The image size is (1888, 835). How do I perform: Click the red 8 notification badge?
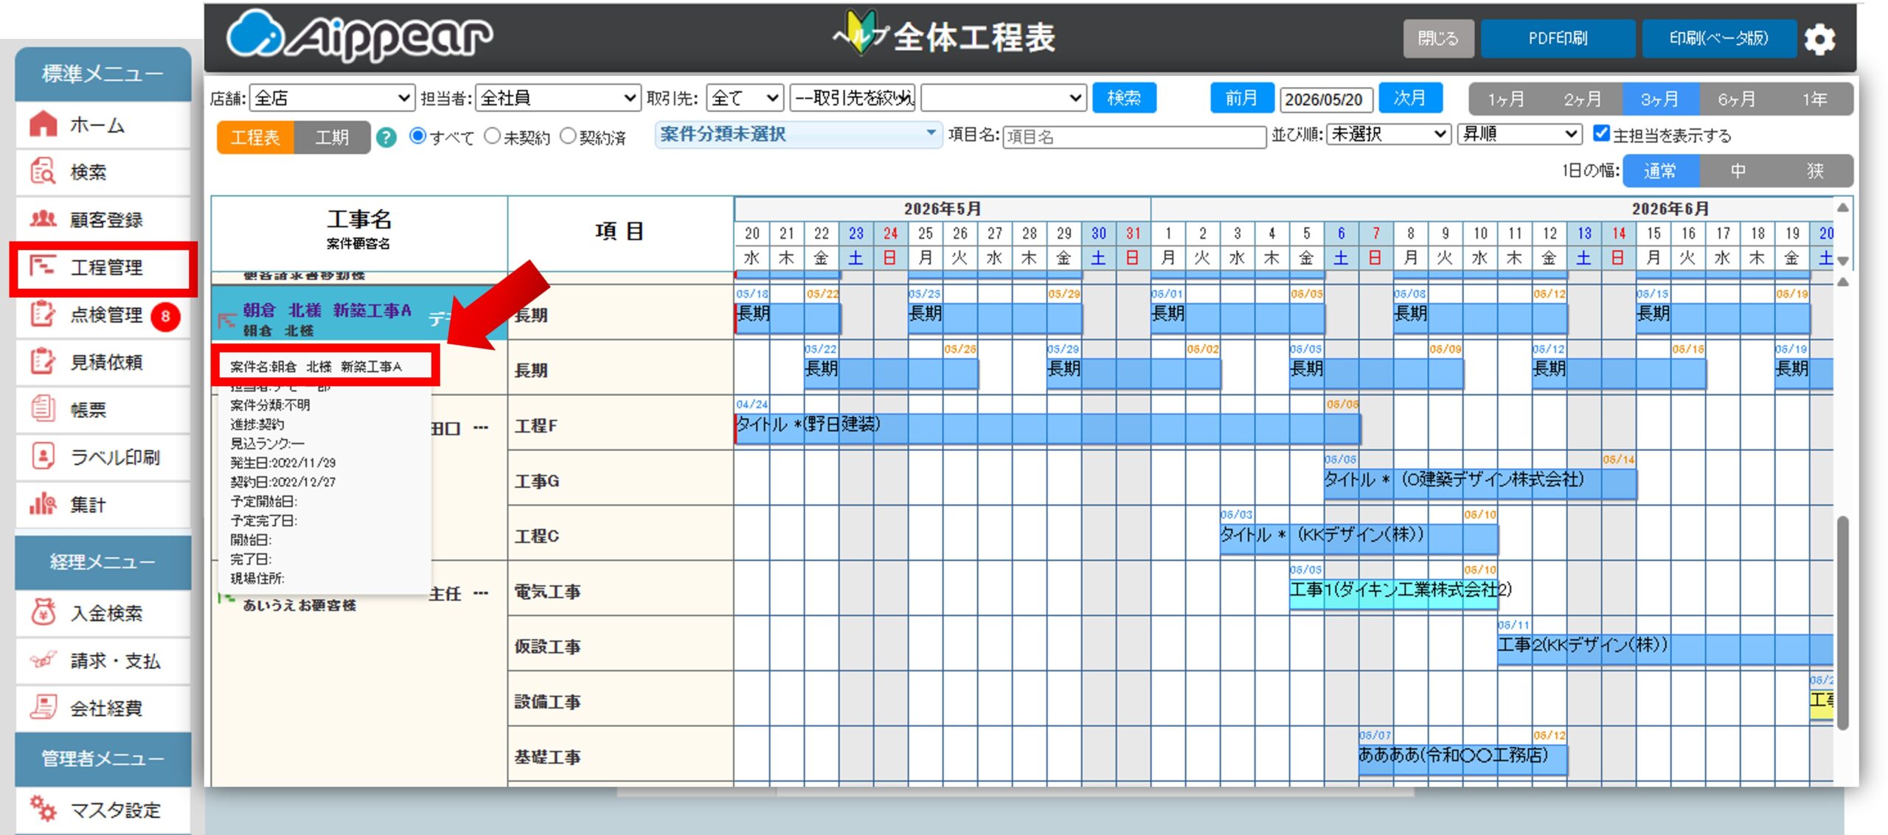point(165,316)
